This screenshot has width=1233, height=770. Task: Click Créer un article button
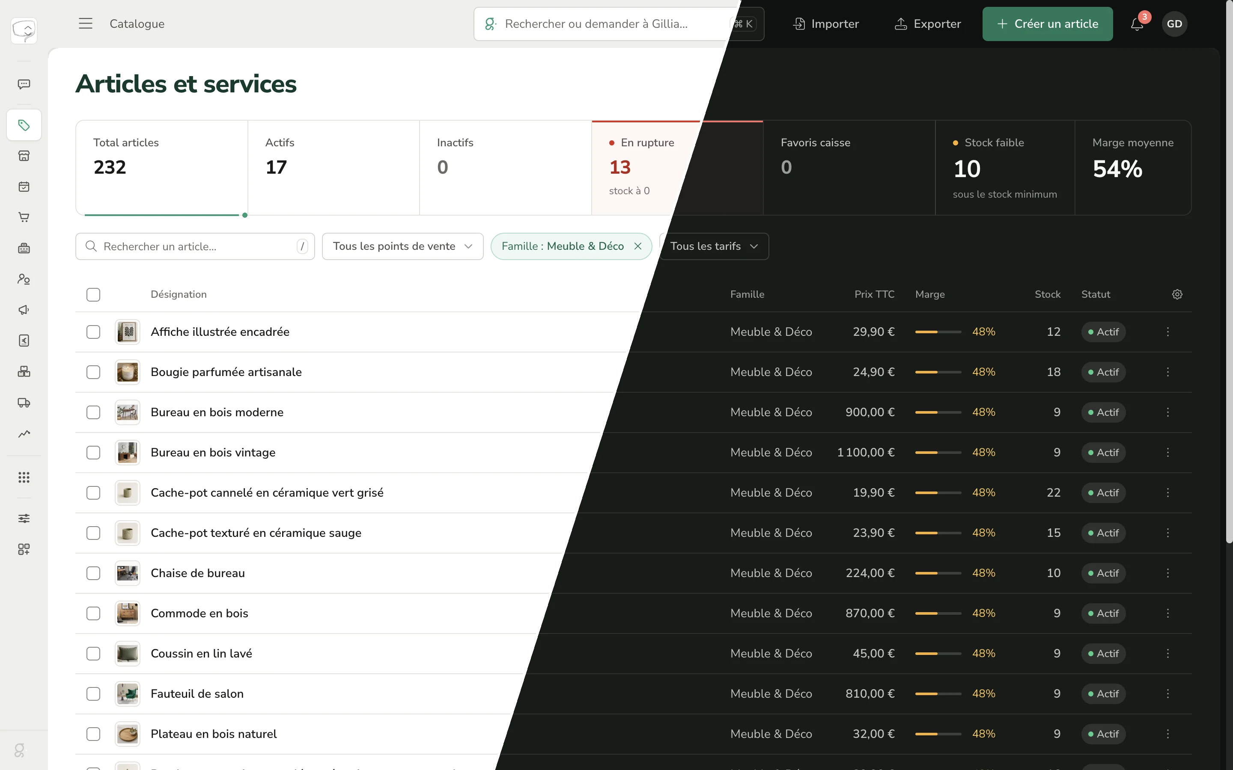pos(1047,24)
